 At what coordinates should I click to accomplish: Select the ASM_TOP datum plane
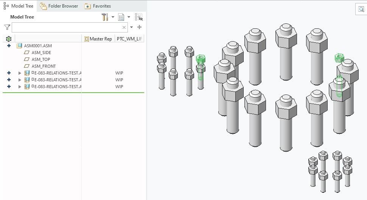(40, 59)
